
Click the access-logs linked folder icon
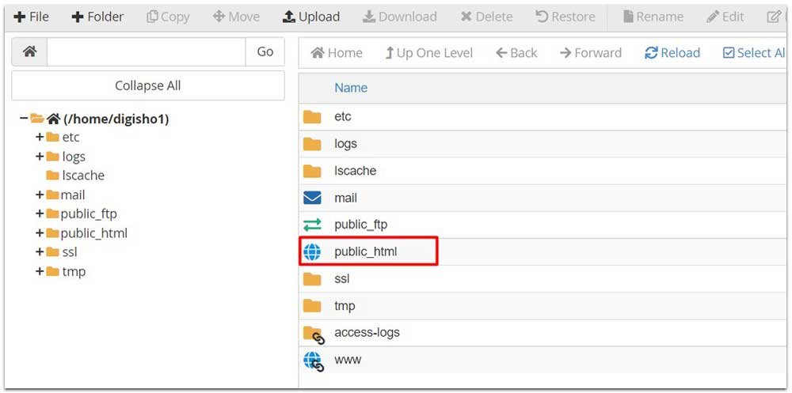pos(314,334)
